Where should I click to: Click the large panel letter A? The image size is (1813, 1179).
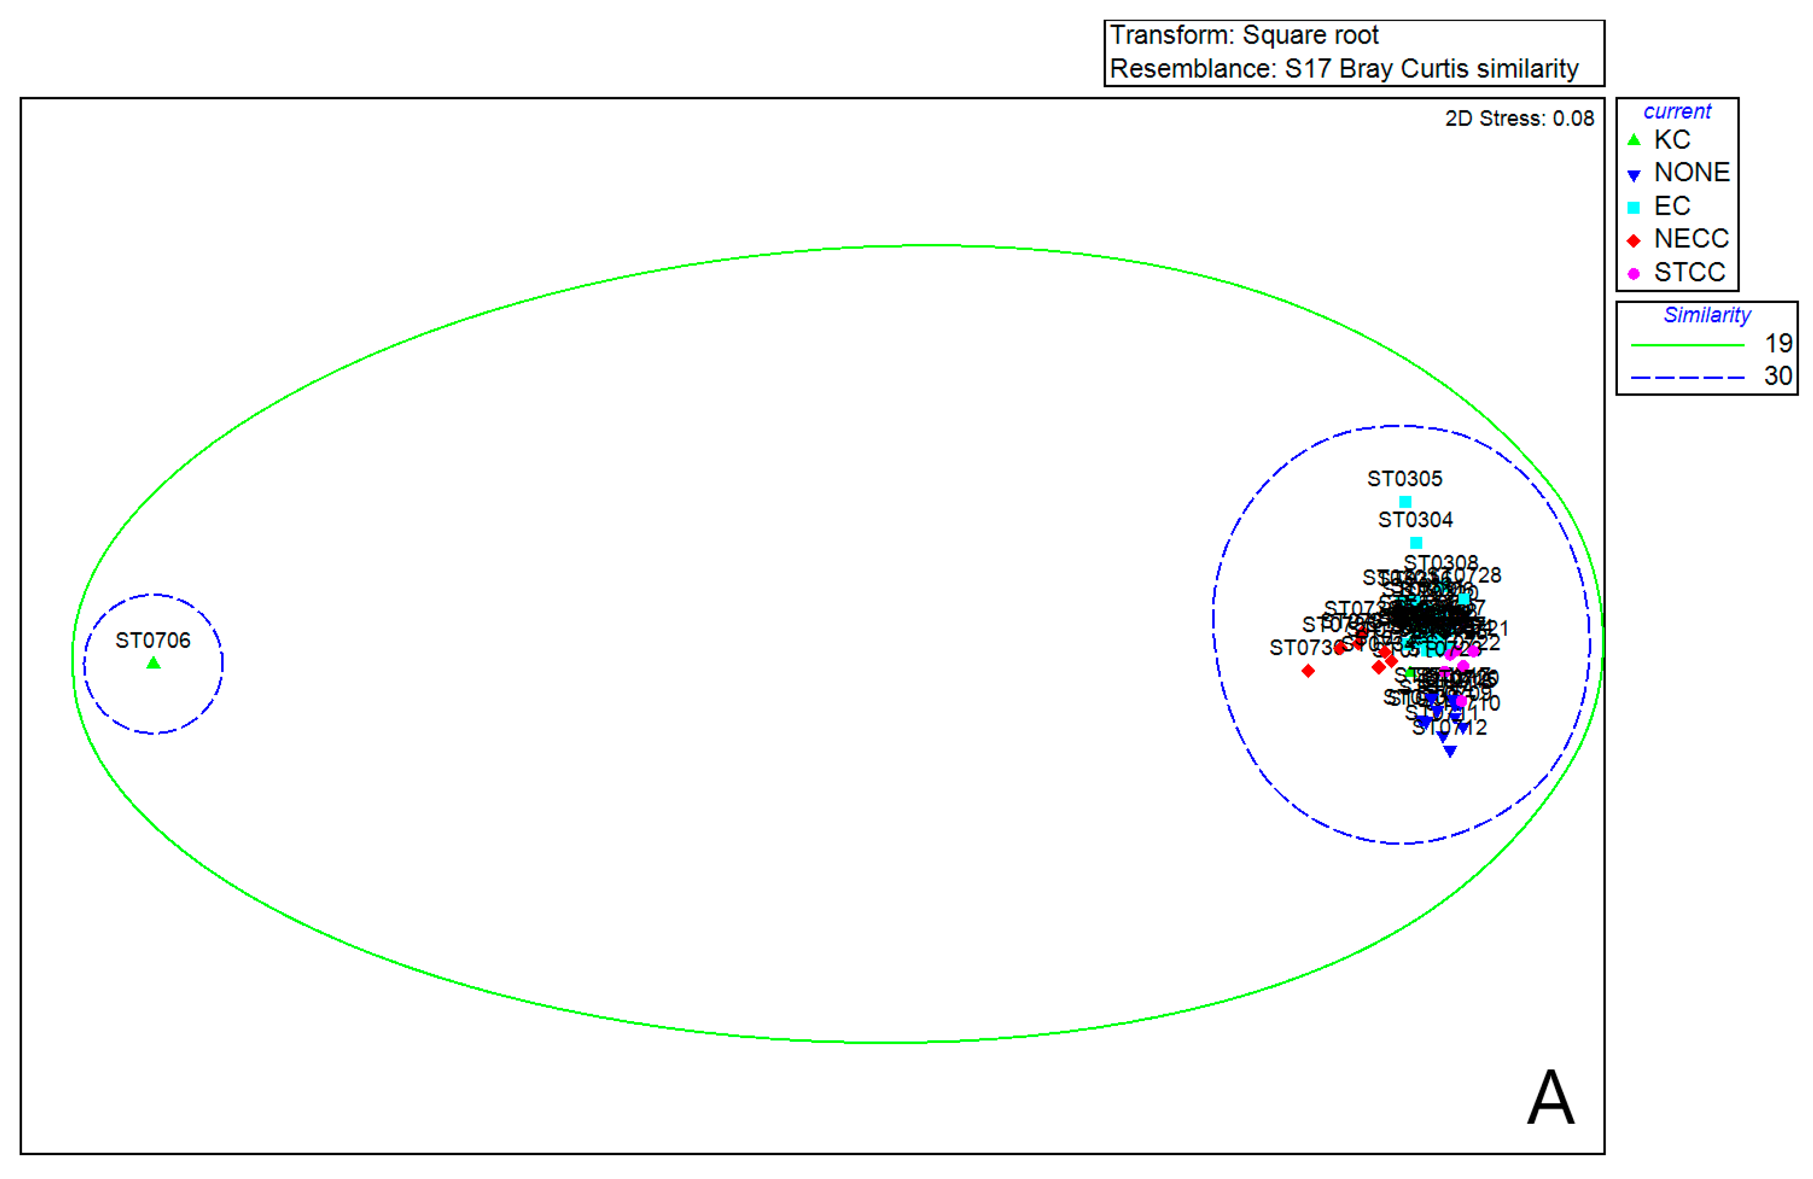click(x=1551, y=1098)
